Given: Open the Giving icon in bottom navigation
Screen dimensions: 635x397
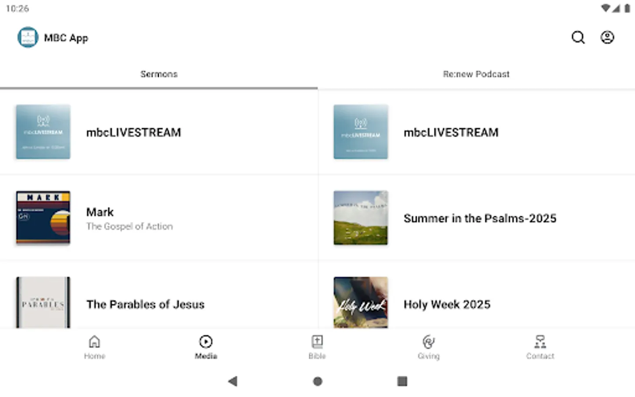Looking at the screenshot, I should pyautogui.click(x=428, y=346).
